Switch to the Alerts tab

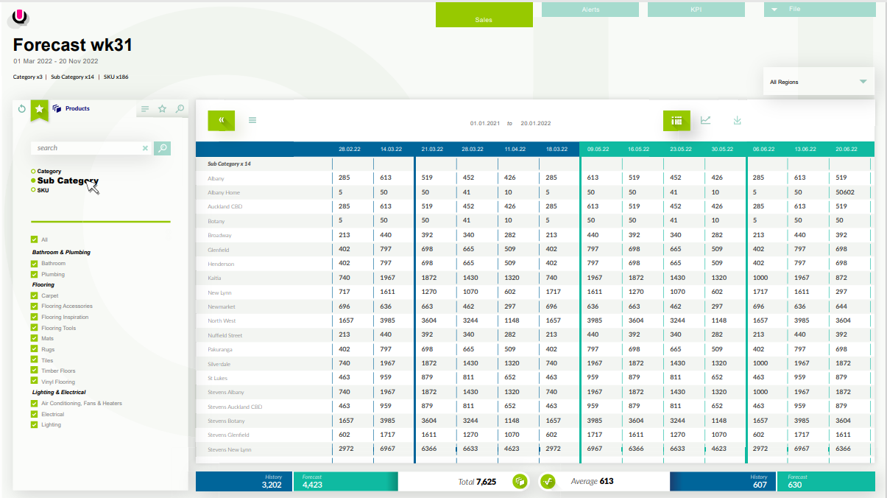click(590, 10)
